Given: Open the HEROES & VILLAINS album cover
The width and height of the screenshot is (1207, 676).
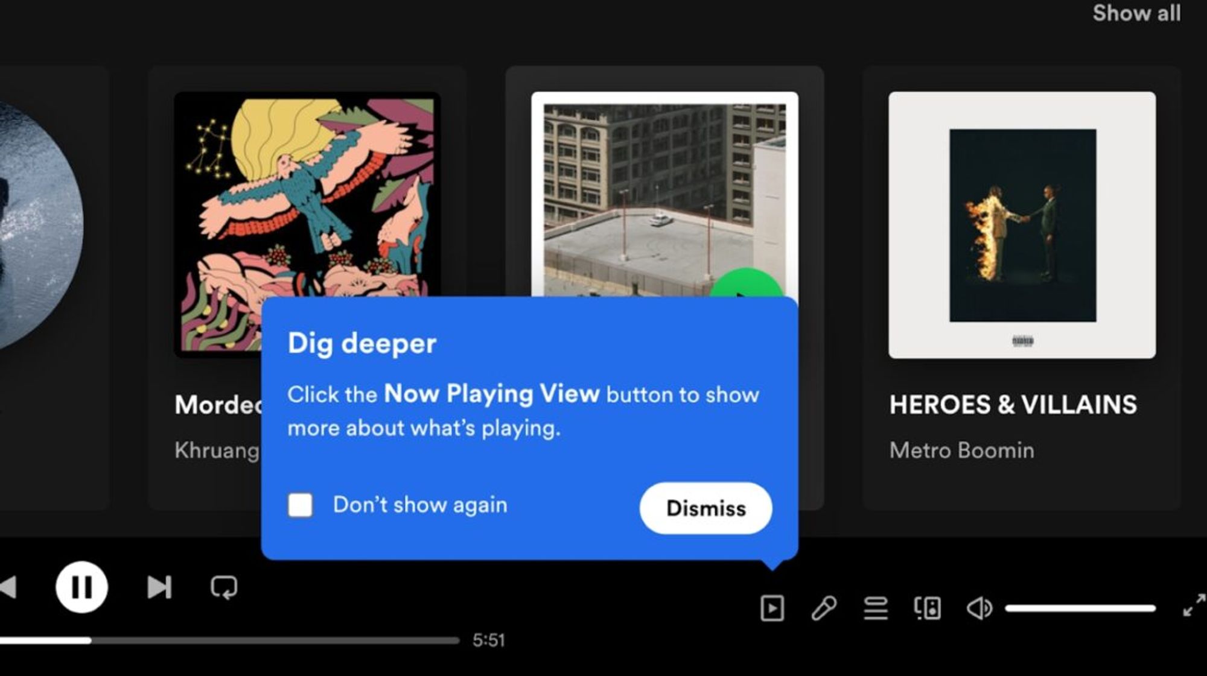Looking at the screenshot, I should coord(1022,225).
